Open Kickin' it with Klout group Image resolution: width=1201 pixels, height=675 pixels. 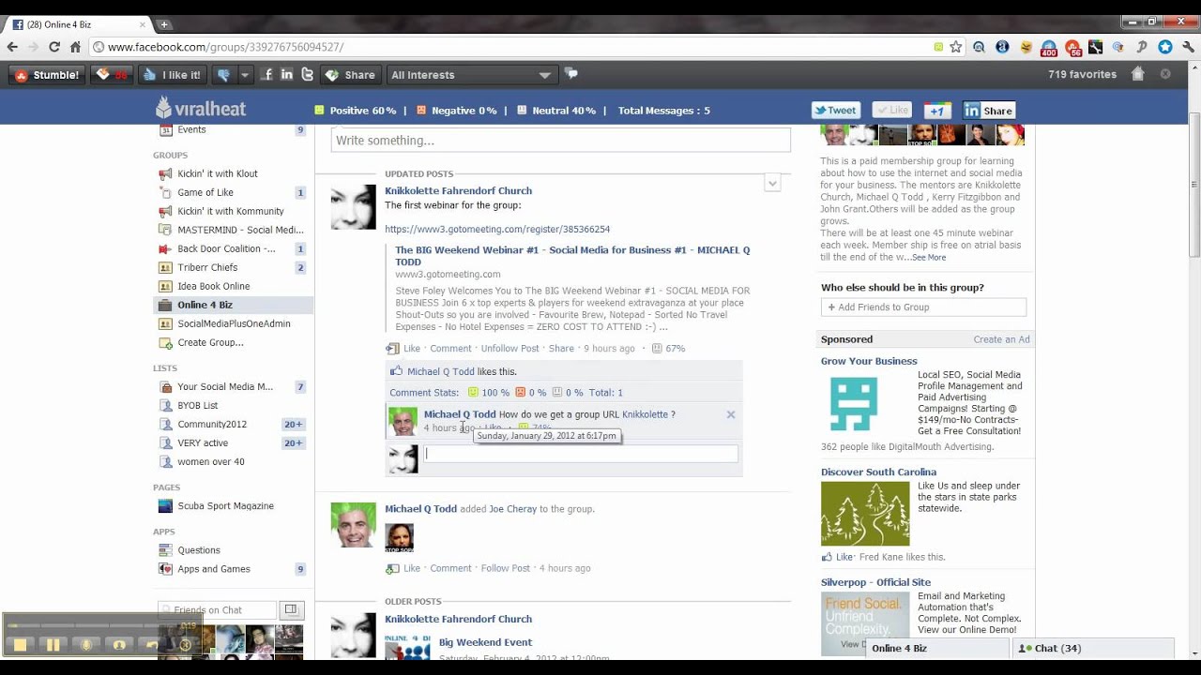[x=217, y=173]
